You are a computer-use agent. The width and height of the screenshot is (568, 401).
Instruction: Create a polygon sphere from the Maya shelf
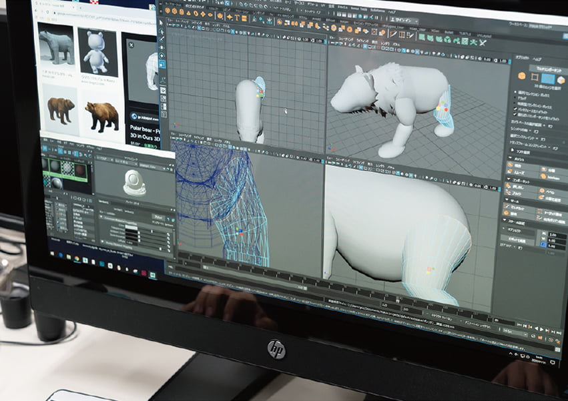[168, 11]
